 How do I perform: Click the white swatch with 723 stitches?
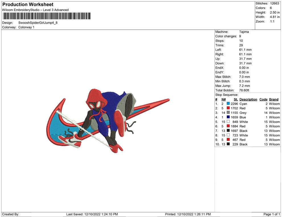pos(228,135)
